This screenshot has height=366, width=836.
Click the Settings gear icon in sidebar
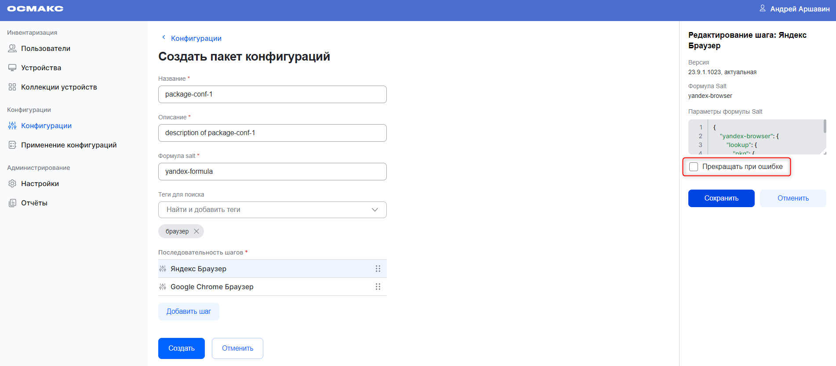click(12, 183)
